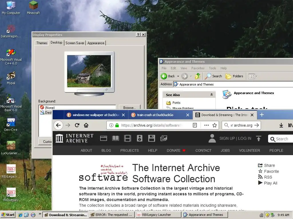Reload the archive.org page
293x219 pixels.
point(77,125)
